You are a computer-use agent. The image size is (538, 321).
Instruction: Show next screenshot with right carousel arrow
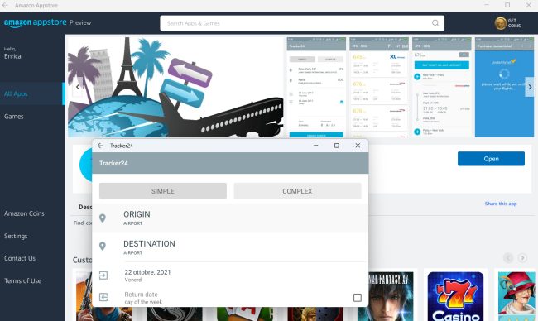point(530,87)
